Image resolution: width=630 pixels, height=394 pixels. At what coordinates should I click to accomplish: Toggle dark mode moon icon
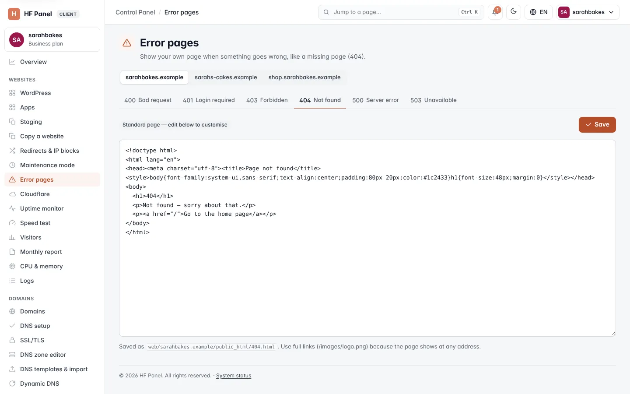point(514,12)
